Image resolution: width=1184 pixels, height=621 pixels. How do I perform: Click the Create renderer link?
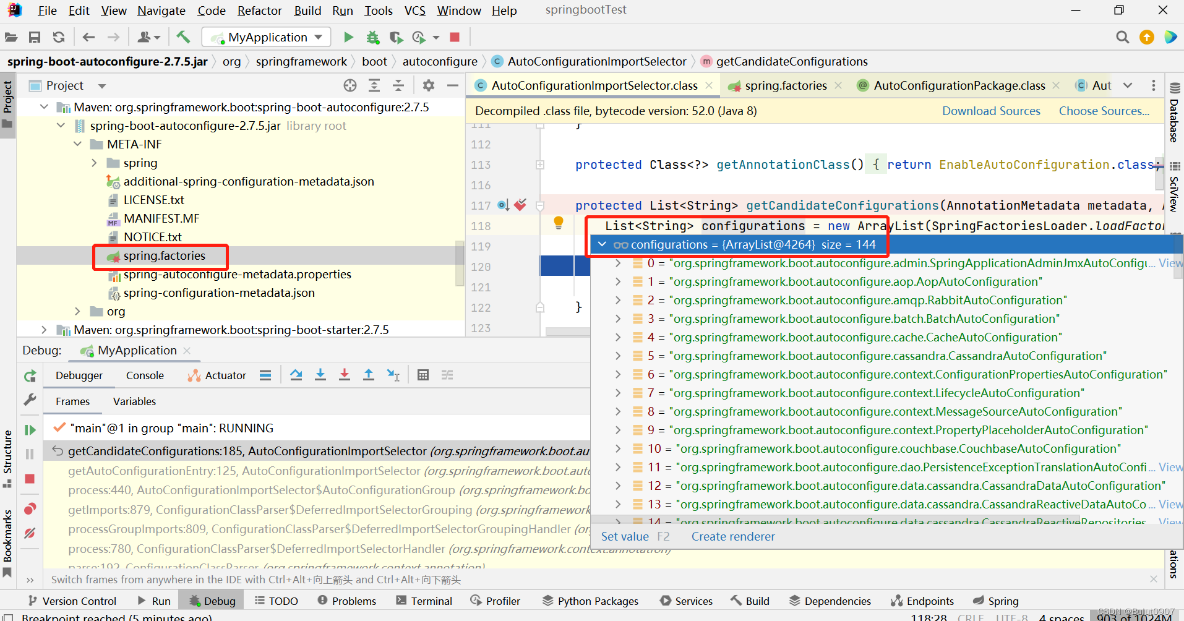(x=733, y=536)
